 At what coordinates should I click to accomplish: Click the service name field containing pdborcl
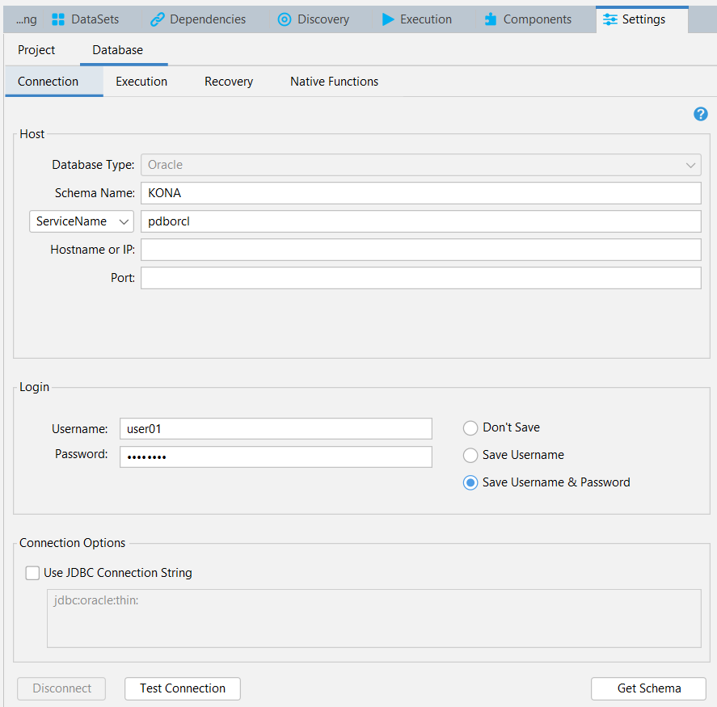[x=420, y=221]
